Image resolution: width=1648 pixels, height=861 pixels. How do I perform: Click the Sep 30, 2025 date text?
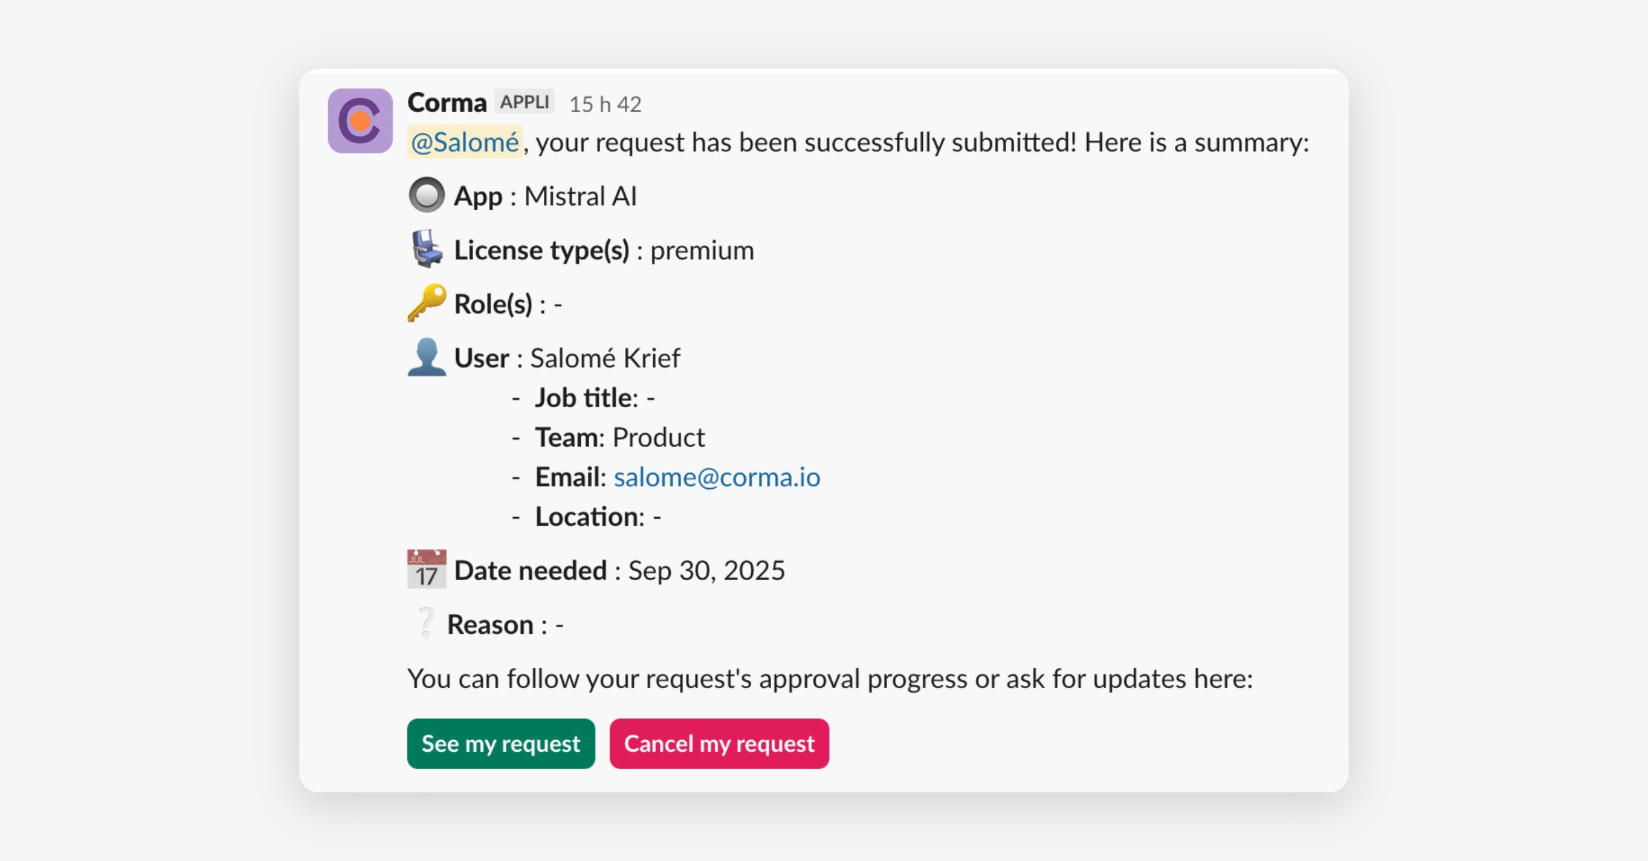(706, 571)
